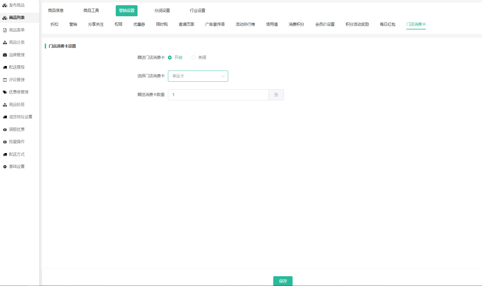This screenshot has width=482, height=286.
Task: Click the 商品表单 form icon
Action: 5,30
